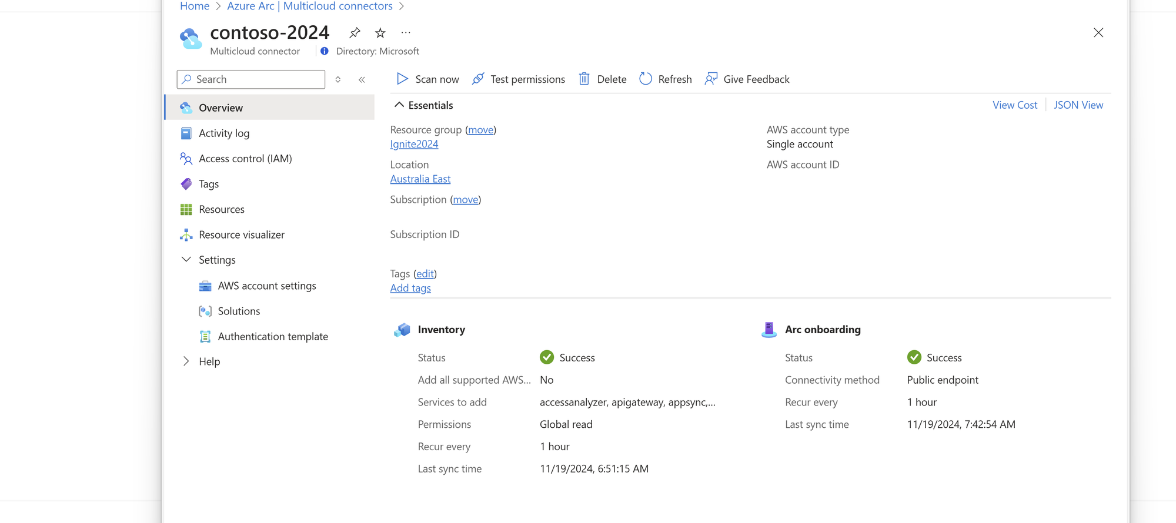Select Refresh in the toolbar
The width and height of the screenshot is (1176, 523).
666,79
